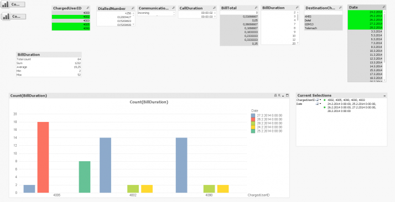Select +256 in DialledNumber list
The width and height of the screenshot is (395, 202).
(114, 13)
